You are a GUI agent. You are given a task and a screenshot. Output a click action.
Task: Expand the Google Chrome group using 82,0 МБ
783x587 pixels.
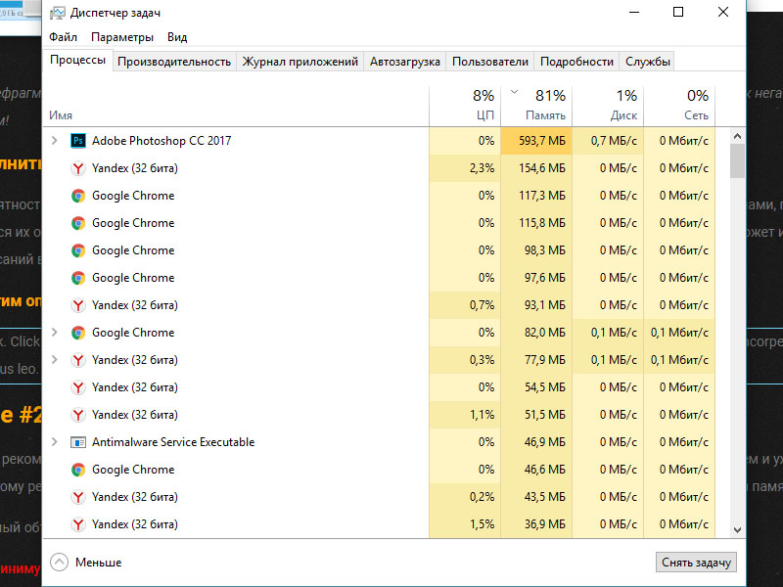pyautogui.click(x=55, y=333)
